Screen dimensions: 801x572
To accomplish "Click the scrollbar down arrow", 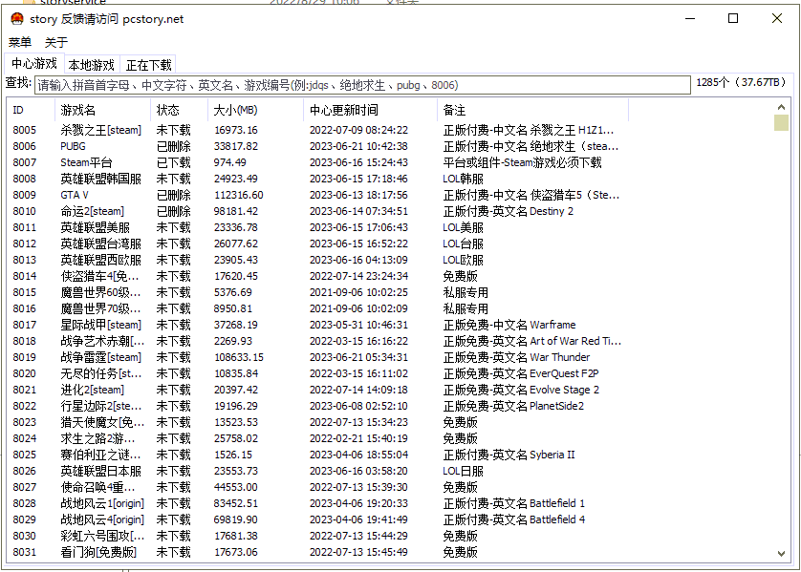I will coord(781,553).
